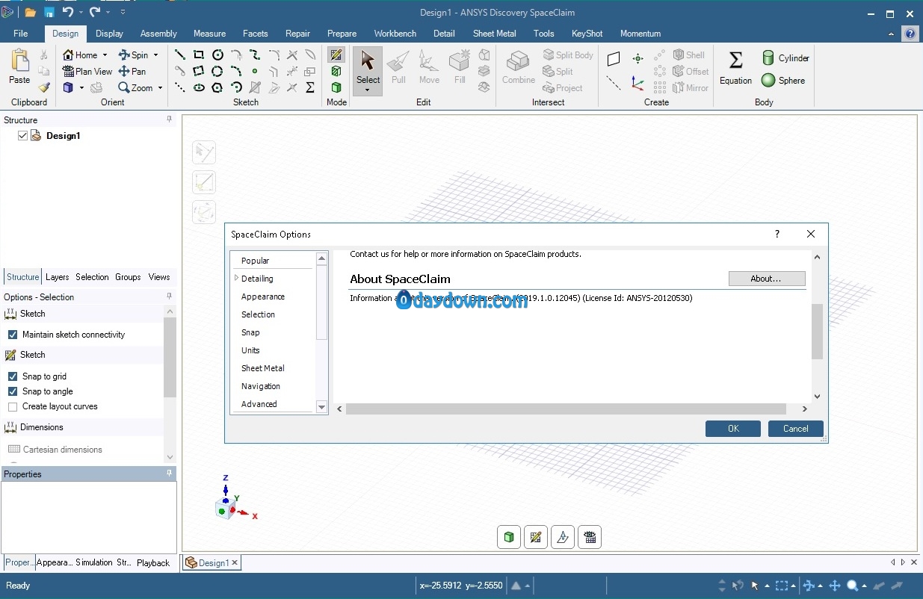923x599 pixels.
Task: Insert a Plane from Create group
Action: [614, 59]
